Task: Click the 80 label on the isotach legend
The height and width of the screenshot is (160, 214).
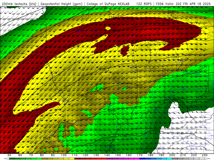Action: click(x=42, y=155)
